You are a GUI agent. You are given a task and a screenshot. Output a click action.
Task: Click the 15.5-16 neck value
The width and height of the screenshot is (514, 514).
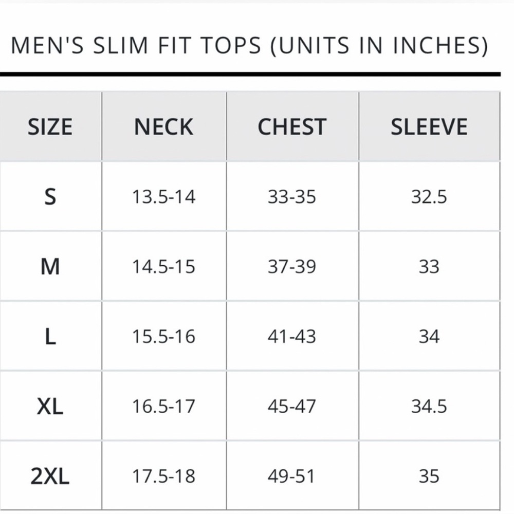pyautogui.click(x=163, y=337)
